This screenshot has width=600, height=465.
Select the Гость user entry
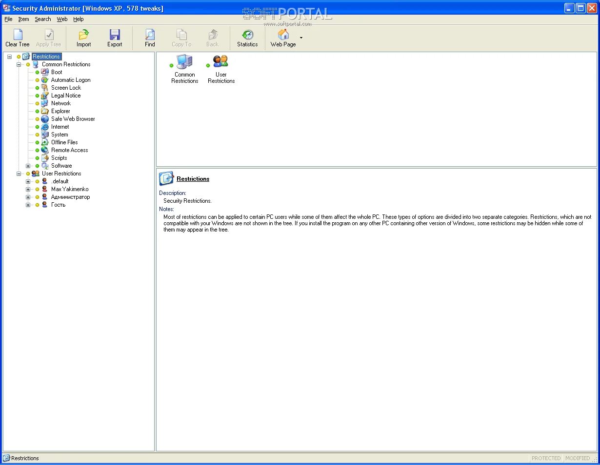click(58, 205)
